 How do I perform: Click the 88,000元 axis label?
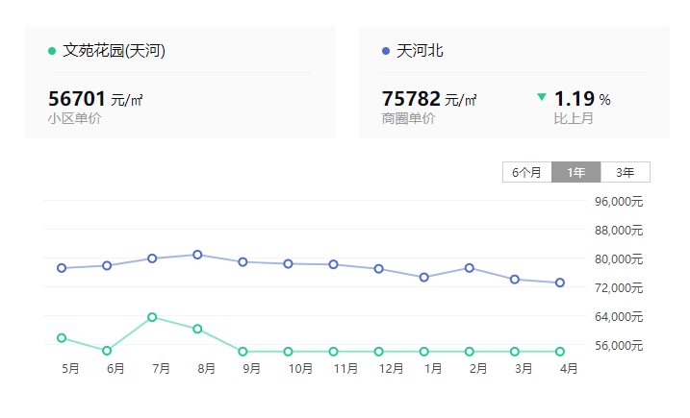(x=619, y=230)
